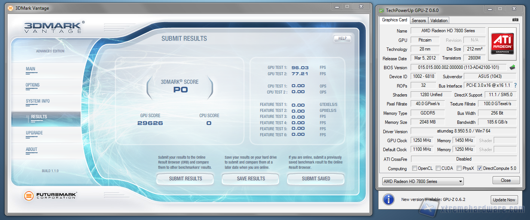Click the GPU-Z title bar icon
530x220 pixels.
pos(382,10)
